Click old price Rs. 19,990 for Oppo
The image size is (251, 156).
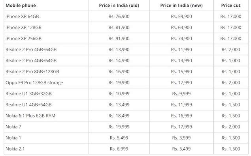[119, 83]
